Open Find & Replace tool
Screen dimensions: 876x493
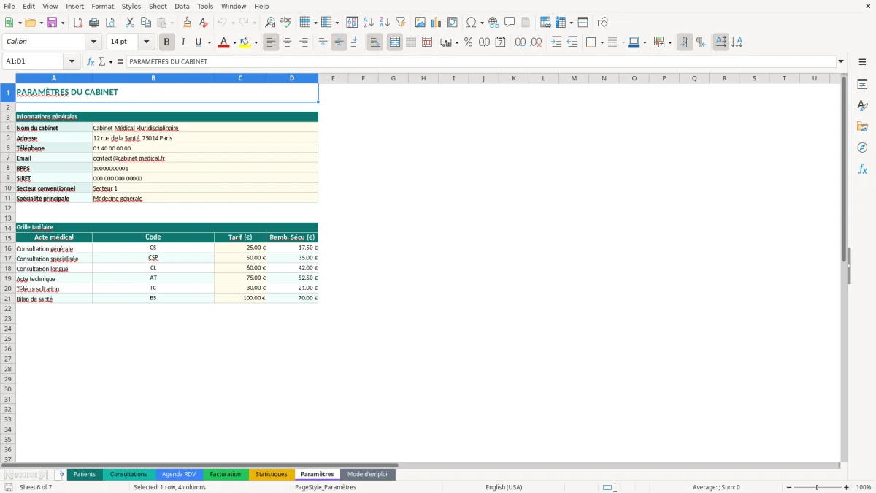[x=270, y=23]
